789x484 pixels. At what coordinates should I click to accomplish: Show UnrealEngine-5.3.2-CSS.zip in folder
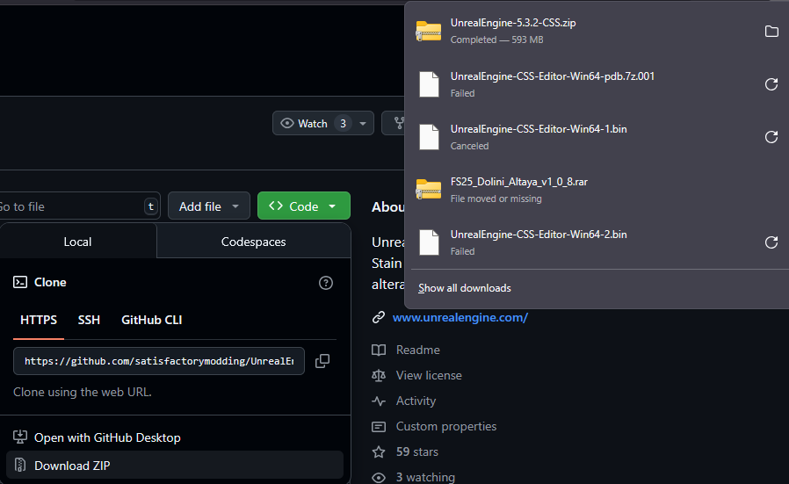point(771,32)
